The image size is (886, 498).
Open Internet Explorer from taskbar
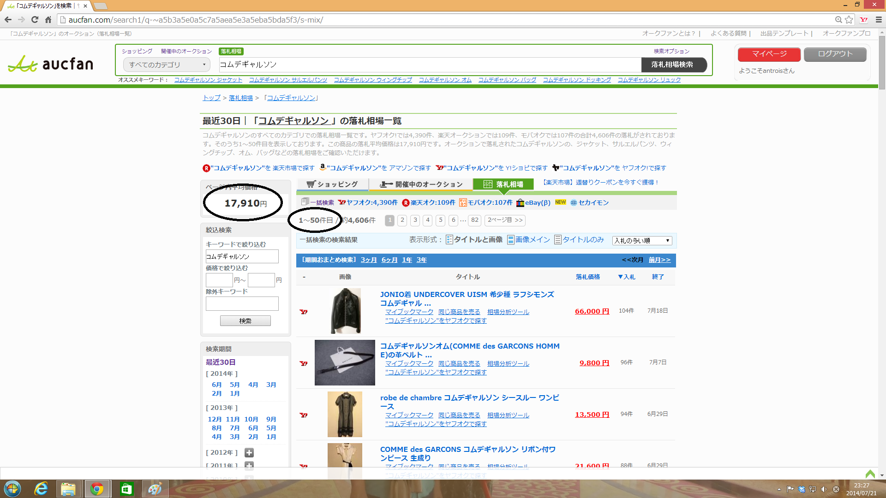pyautogui.click(x=41, y=489)
